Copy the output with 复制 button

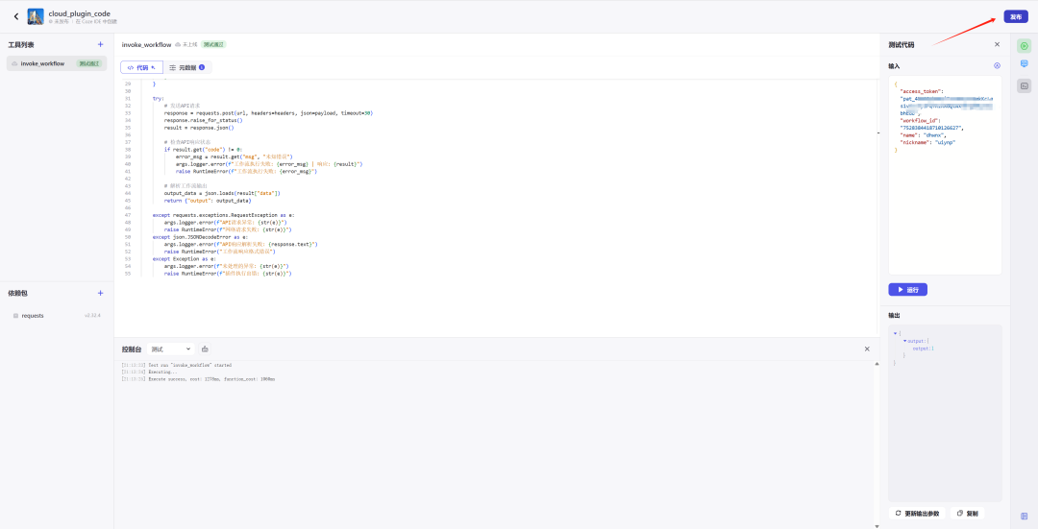click(967, 513)
